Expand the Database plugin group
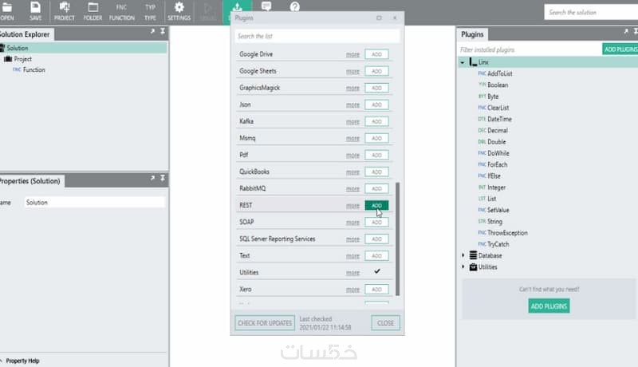This screenshot has height=367, width=638. [x=463, y=255]
